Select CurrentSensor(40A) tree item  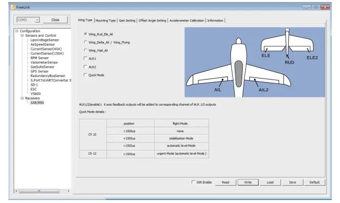[46, 49]
